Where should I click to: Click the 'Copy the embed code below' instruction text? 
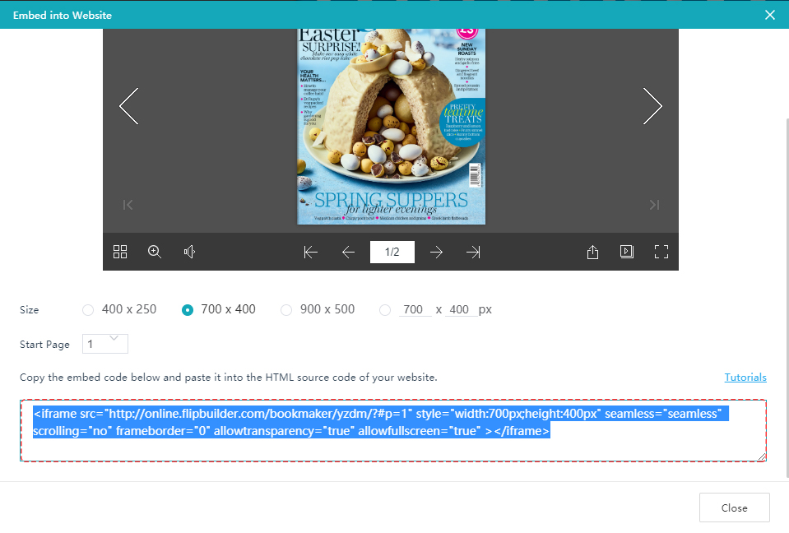(x=229, y=377)
